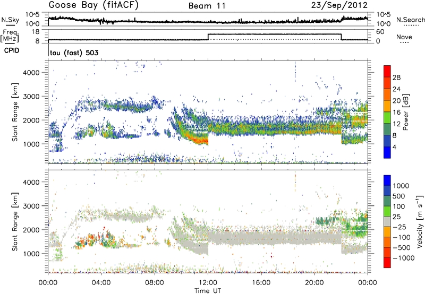
Task: Select the '60' Nave tick value
Action: tap(380, 32)
